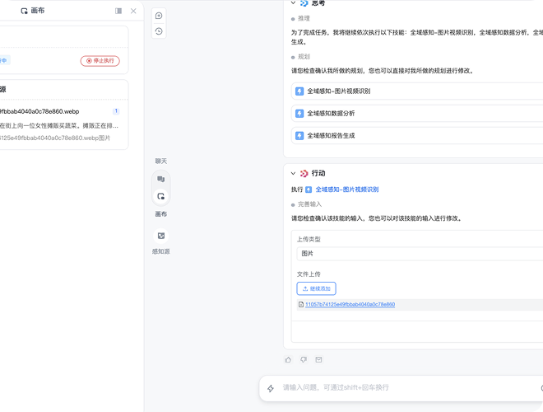Viewport: 543px width, 412px height.
Task: Select the 画布 canvas sidebar icon
Action: click(161, 196)
